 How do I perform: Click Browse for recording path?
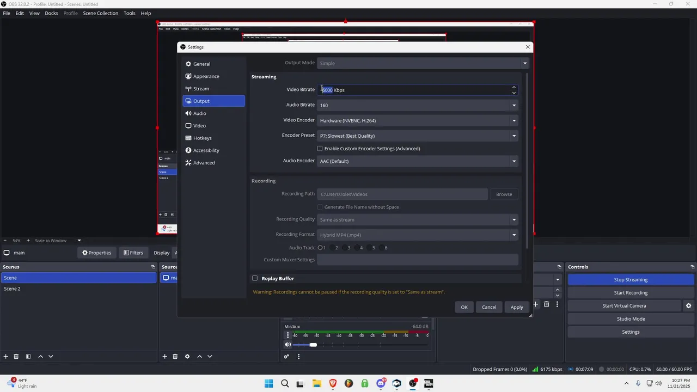[x=504, y=194]
